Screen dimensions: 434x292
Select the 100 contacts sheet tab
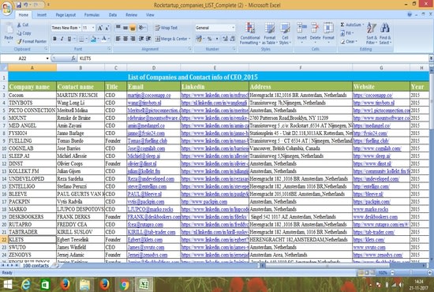pos(36,266)
